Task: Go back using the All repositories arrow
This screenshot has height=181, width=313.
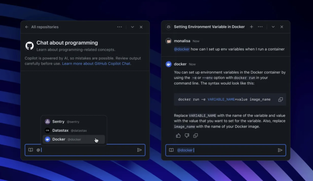Action: (x=27, y=27)
